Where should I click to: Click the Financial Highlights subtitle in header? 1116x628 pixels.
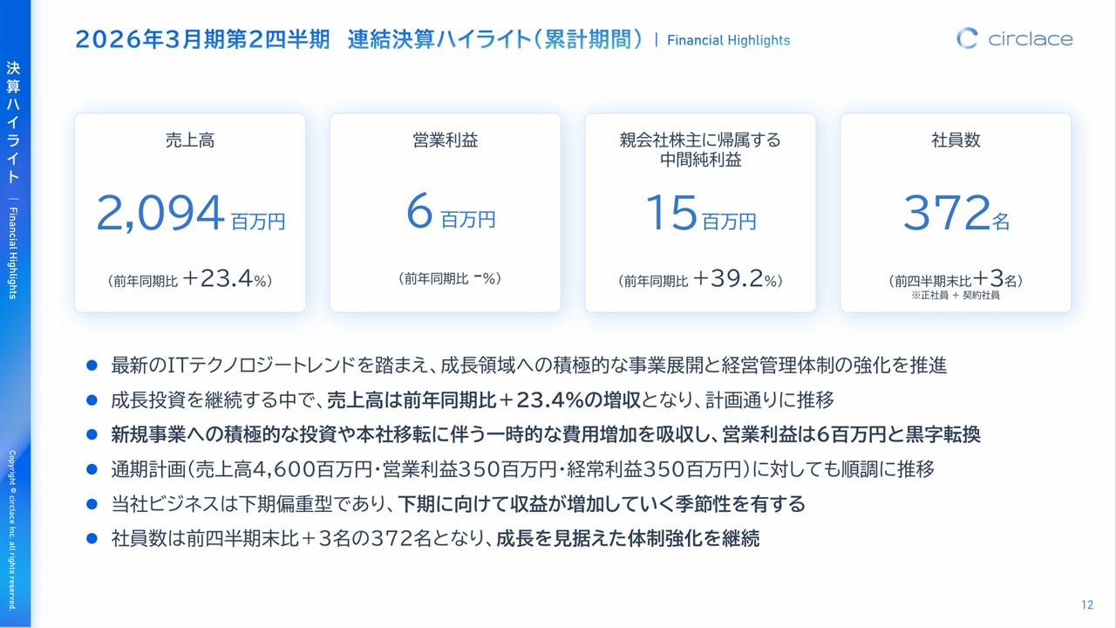pos(728,40)
